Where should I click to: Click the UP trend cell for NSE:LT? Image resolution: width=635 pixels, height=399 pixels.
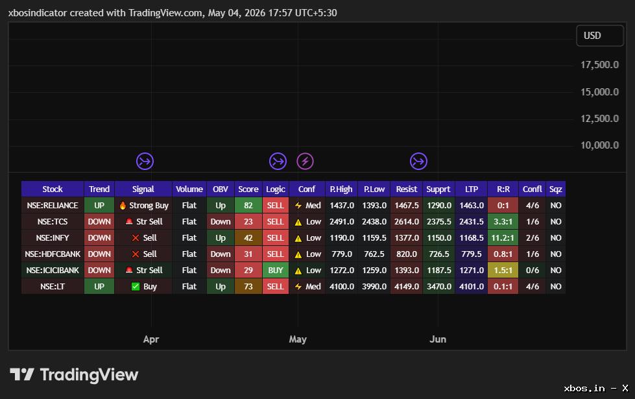99,286
